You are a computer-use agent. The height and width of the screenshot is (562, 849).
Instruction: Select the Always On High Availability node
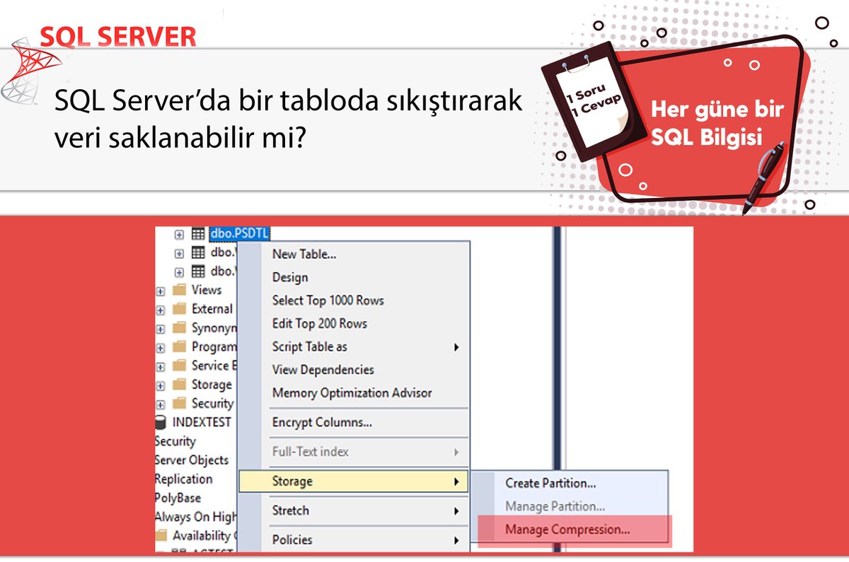click(x=196, y=517)
